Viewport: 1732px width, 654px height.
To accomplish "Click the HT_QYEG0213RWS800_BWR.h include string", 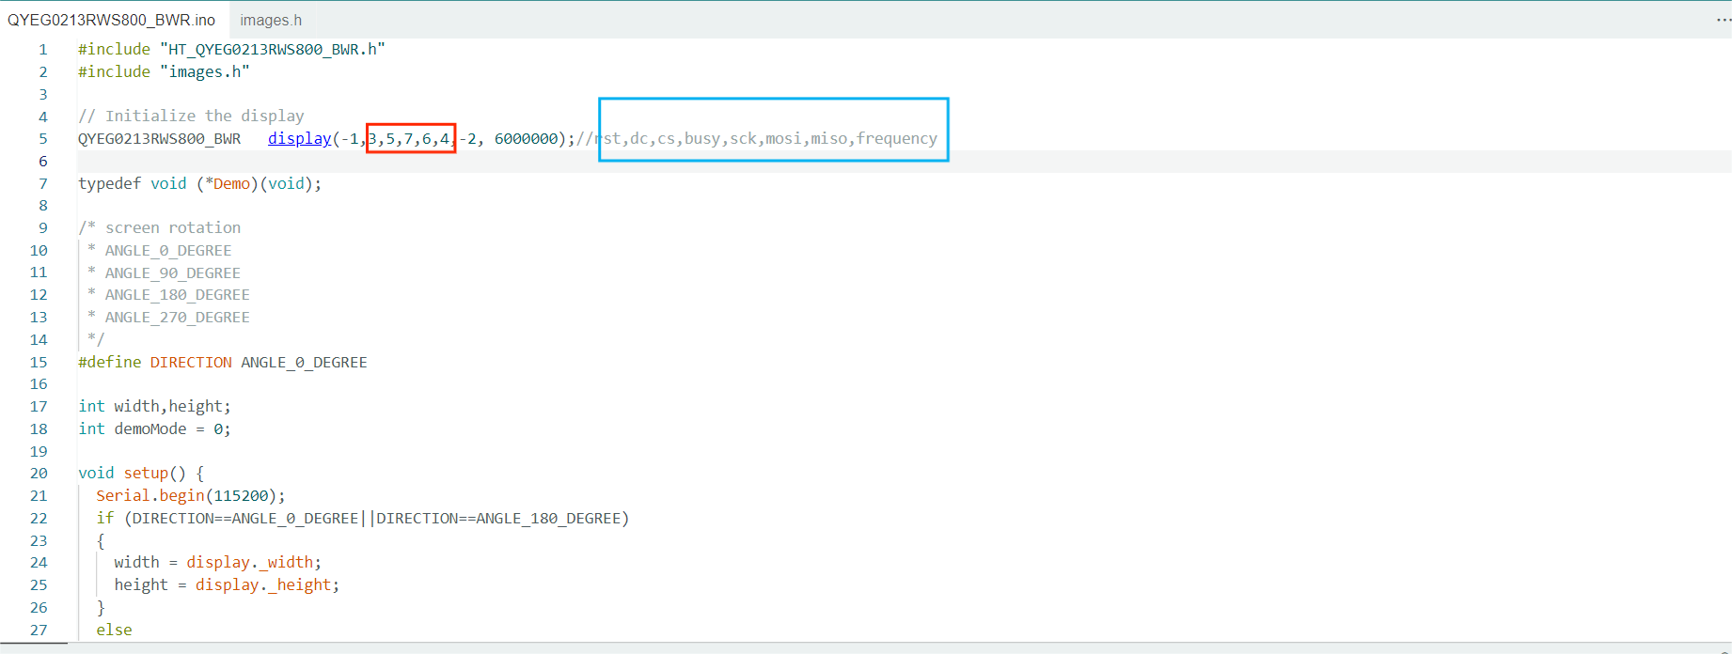I will pos(273,49).
